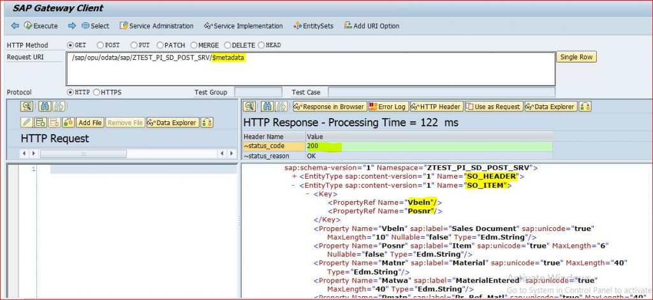Click the Find binoculars in HTTP Request panel
The height and width of the screenshot is (300, 653).
(x=45, y=107)
